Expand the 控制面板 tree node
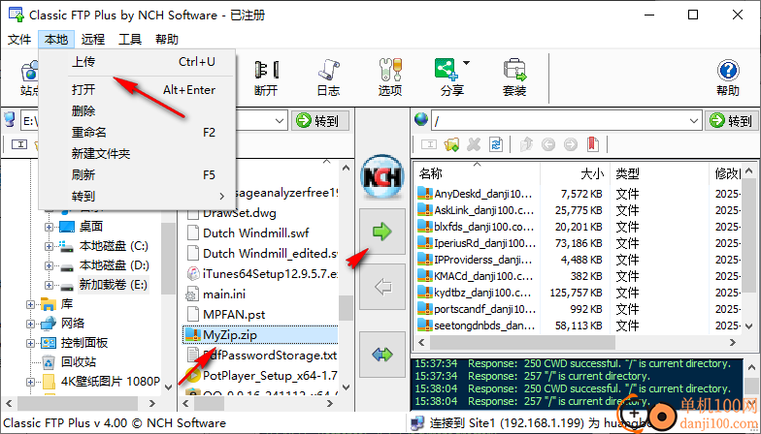 31,343
